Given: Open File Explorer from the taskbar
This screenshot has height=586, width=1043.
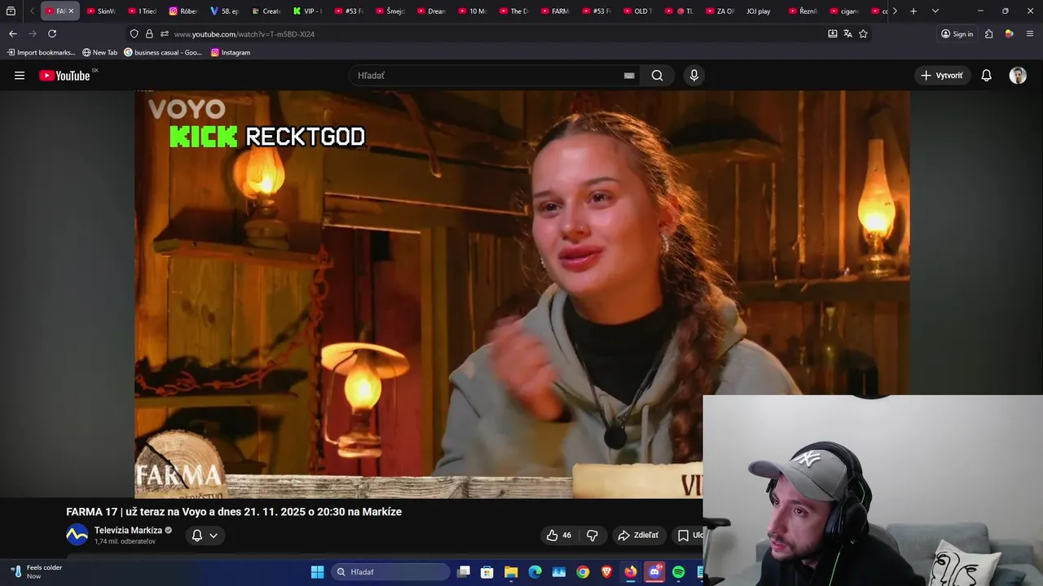Looking at the screenshot, I should pyautogui.click(x=511, y=572).
